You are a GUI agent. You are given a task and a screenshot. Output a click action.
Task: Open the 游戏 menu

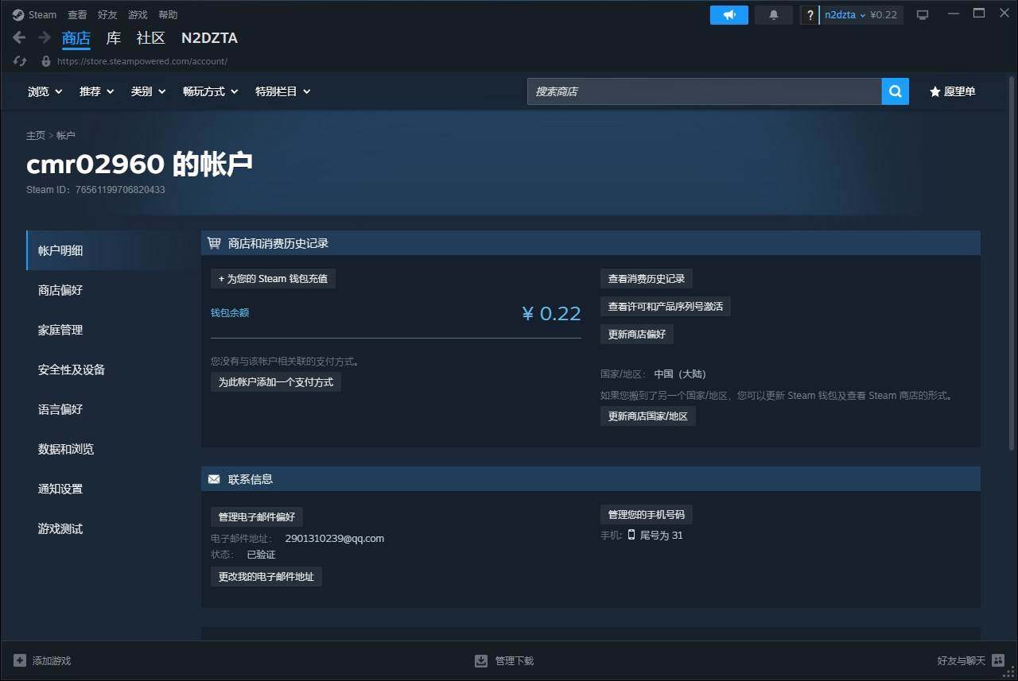click(x=138, y=15)
